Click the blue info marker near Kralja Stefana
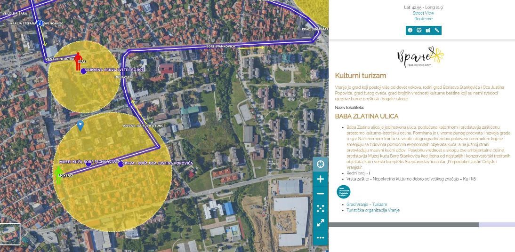Viewport: 515px width, 252px height. coord(40,23)
